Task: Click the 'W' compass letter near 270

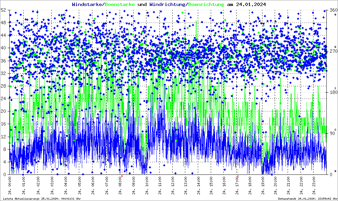Action: pos(335,46)
